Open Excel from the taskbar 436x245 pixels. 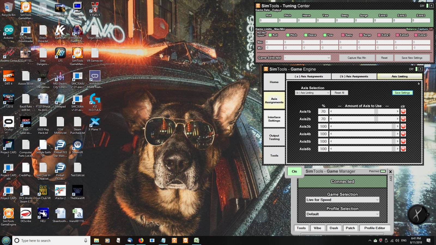(196, 240)
